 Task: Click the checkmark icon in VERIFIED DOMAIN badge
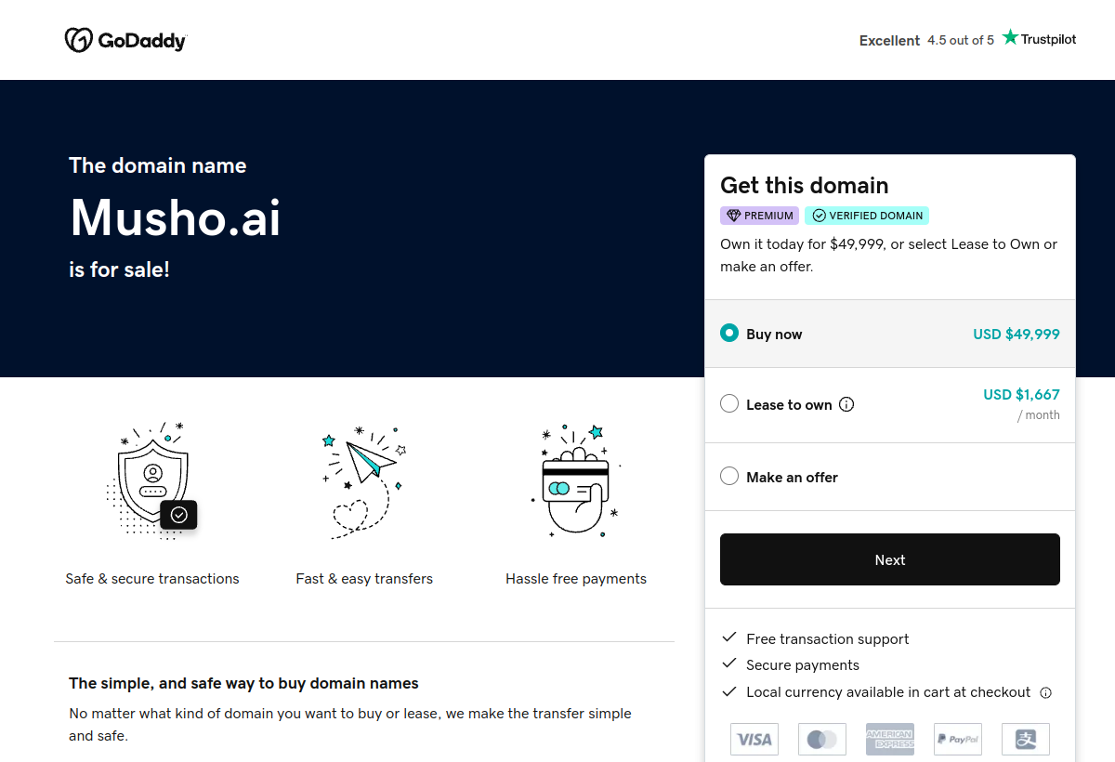[x=819, y=216]
